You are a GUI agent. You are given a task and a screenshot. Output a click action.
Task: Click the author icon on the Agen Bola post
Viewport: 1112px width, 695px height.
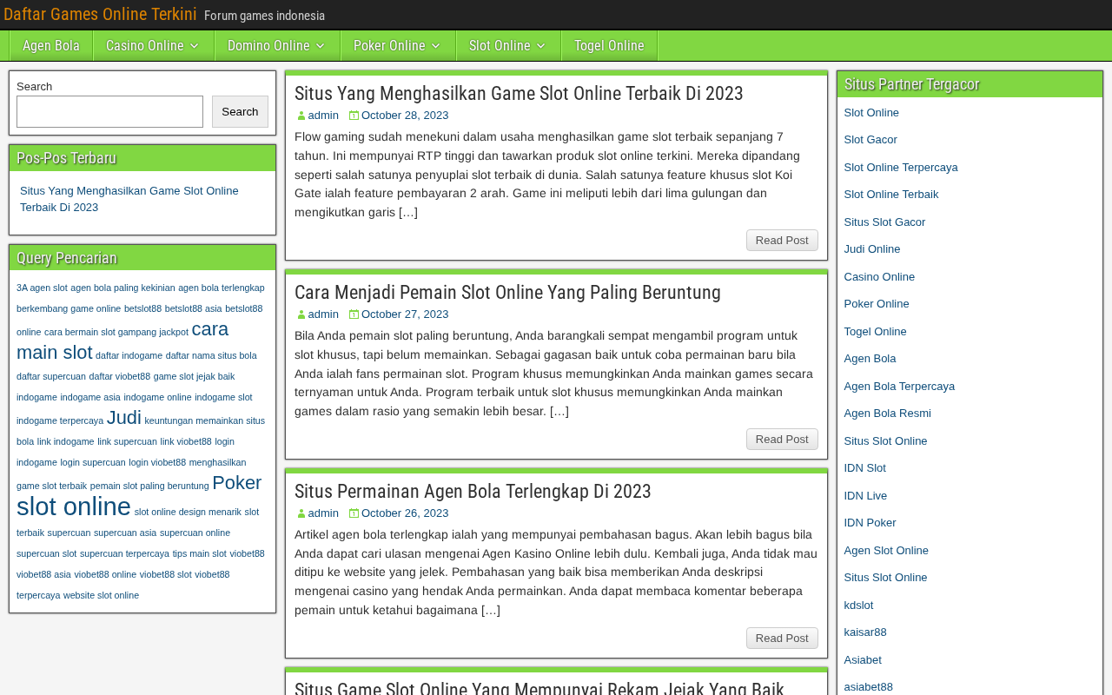tap(301, 513)
